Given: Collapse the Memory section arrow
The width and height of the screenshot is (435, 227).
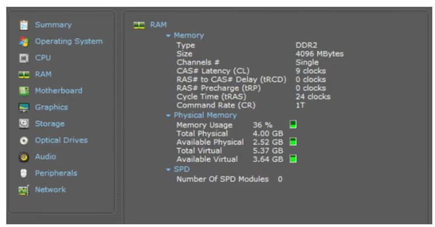Looking at the screenshot, I should point(168,36).
